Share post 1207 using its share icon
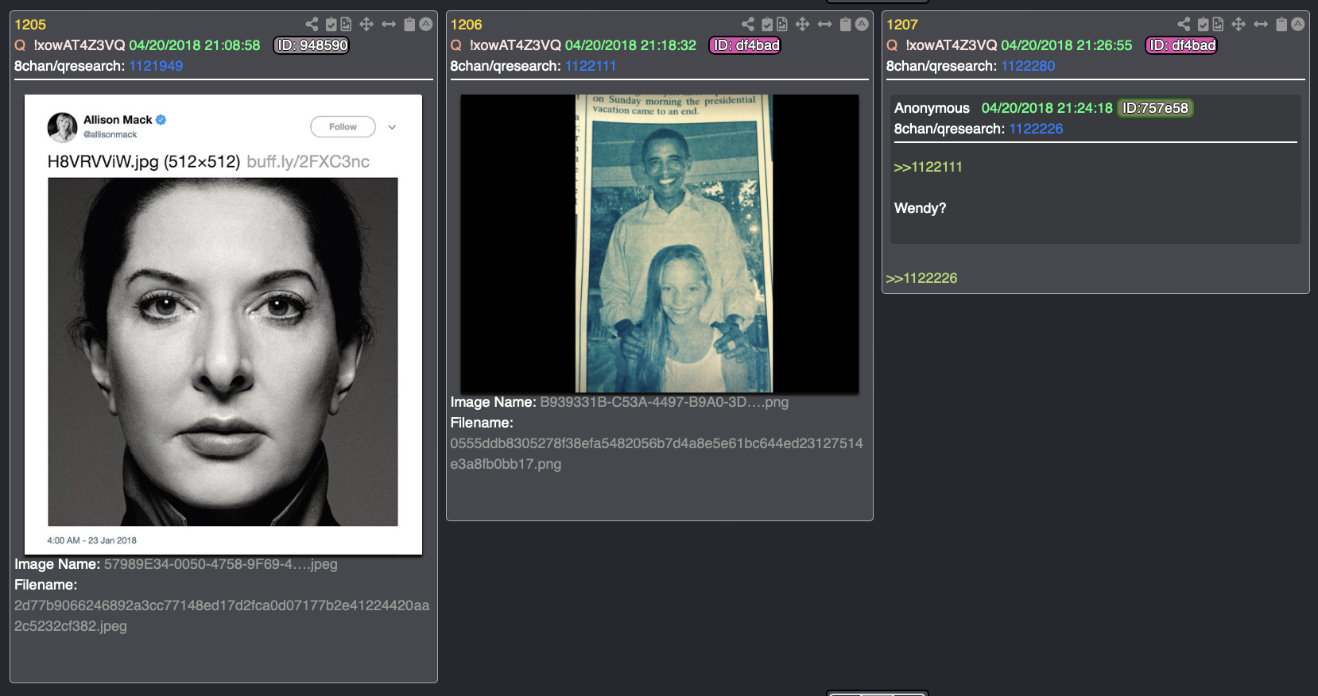The width and height of the screenshot is (1318, 696). click(x=1184, y=24)
